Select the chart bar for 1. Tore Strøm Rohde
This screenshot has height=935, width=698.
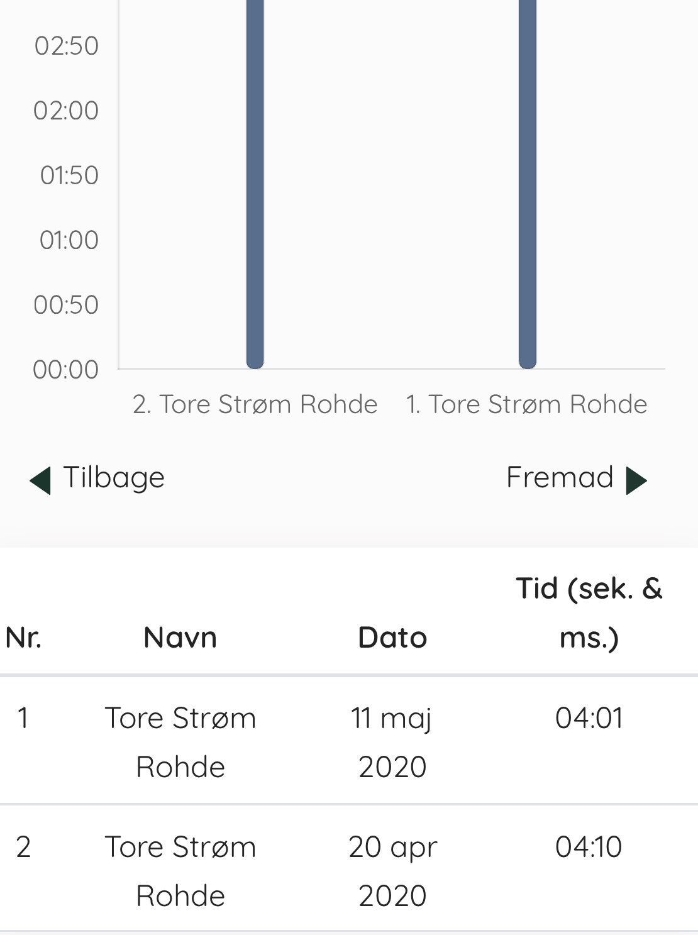[x=527, y=184]
